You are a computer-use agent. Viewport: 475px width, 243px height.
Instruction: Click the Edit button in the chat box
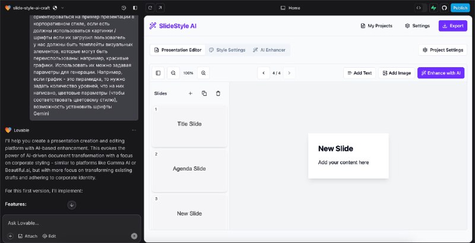(49, 236)
